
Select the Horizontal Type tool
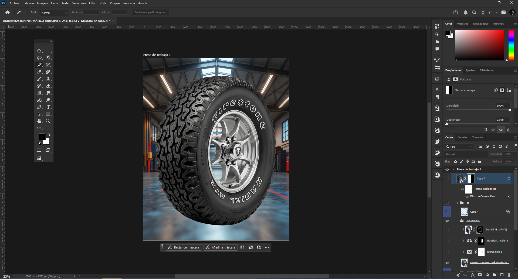48,107
